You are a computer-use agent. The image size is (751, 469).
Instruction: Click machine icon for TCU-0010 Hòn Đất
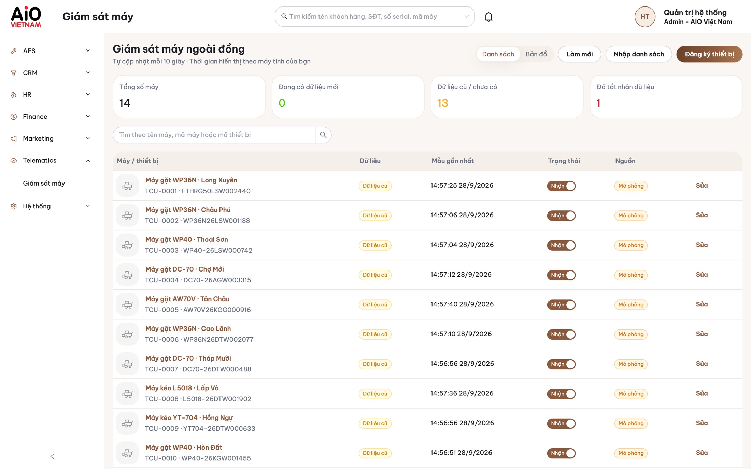[x=127, y=453]
